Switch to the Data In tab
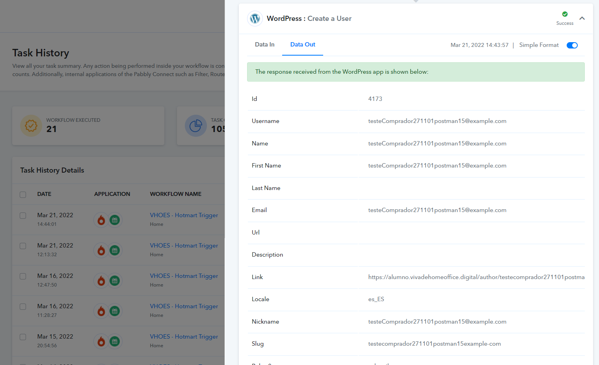 (x=264, y=45)
